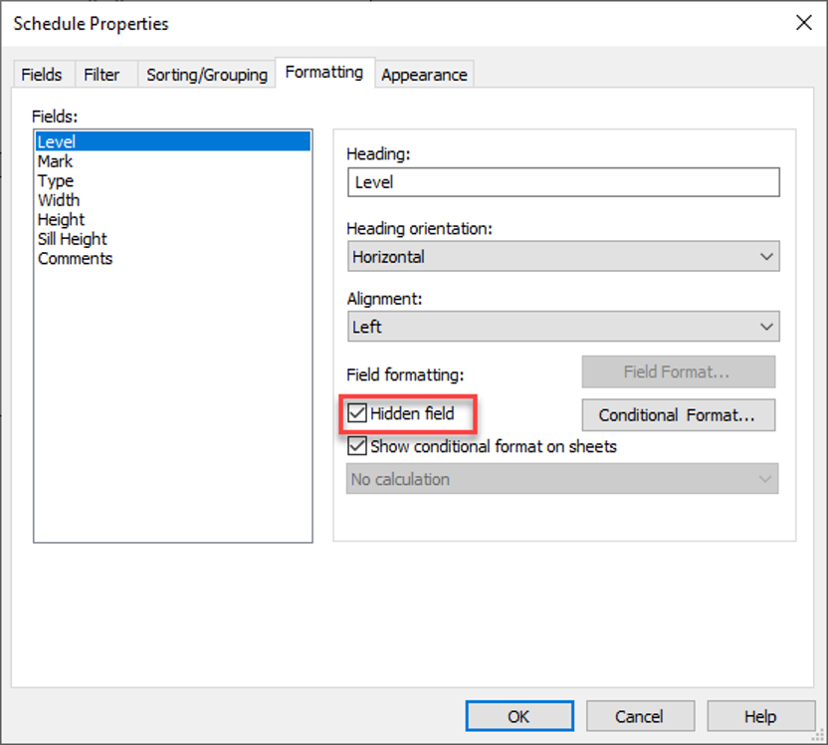The height and width of the screenshot is (745, 828).
Task: Expand the Alignment dropdown
Action: point(563,327)
